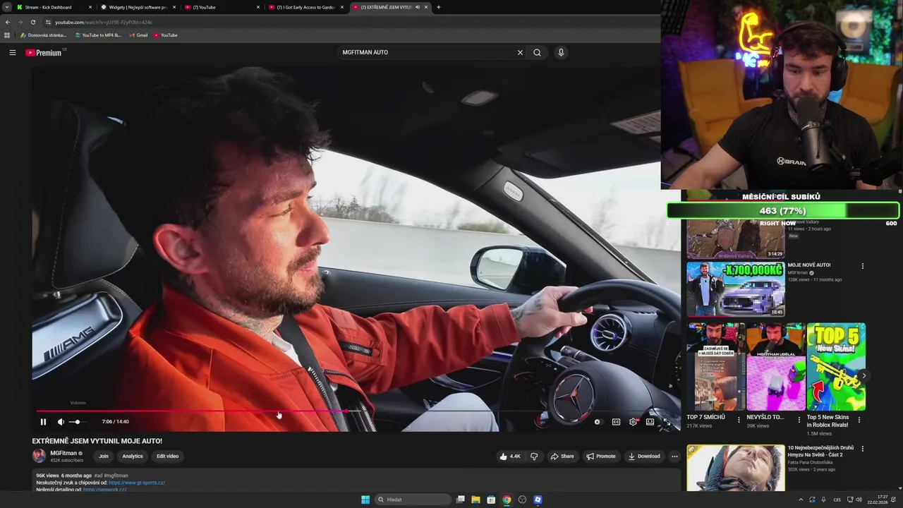Click the Promote button
Screen dimensions: 903x508
[x=601, y=456]
